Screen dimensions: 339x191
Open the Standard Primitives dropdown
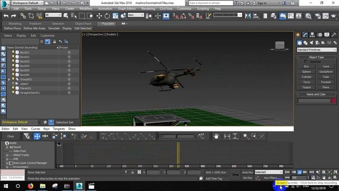tap(317, 50)
